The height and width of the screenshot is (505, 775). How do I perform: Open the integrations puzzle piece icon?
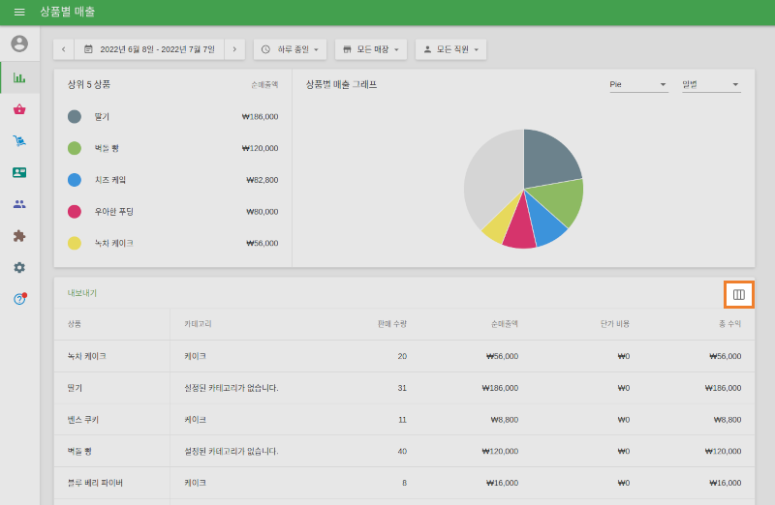tap(19, 235)
